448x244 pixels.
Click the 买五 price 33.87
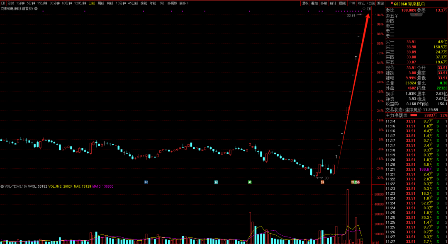click(411, 62)
